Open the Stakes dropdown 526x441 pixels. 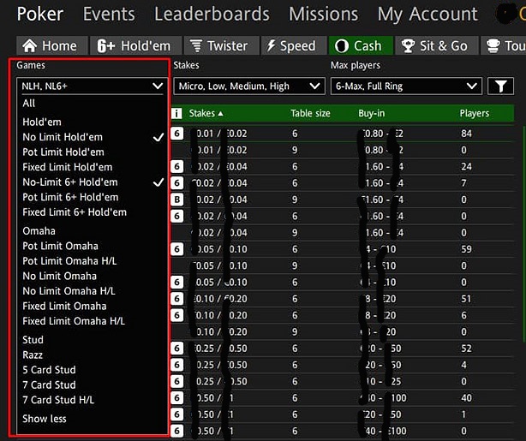point(249,86)
